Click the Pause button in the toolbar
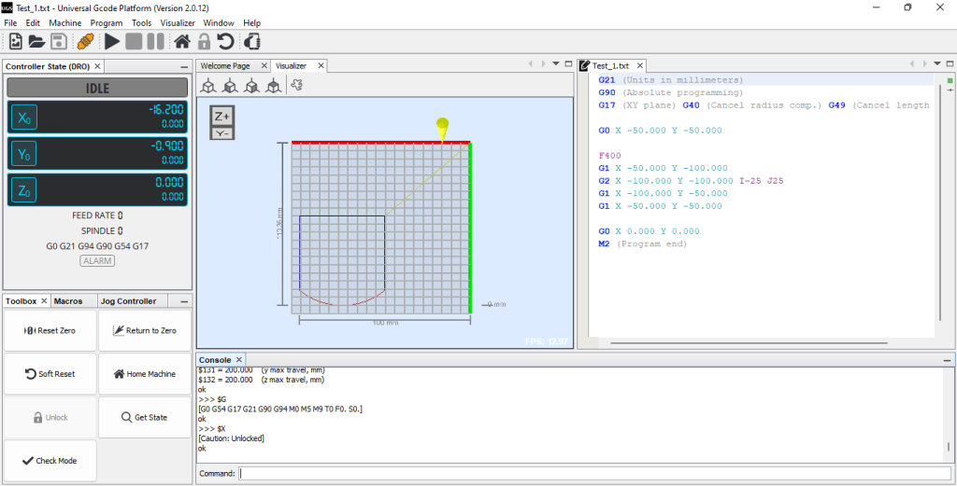This screenshot has height=486, width=957. coord(155,41)
